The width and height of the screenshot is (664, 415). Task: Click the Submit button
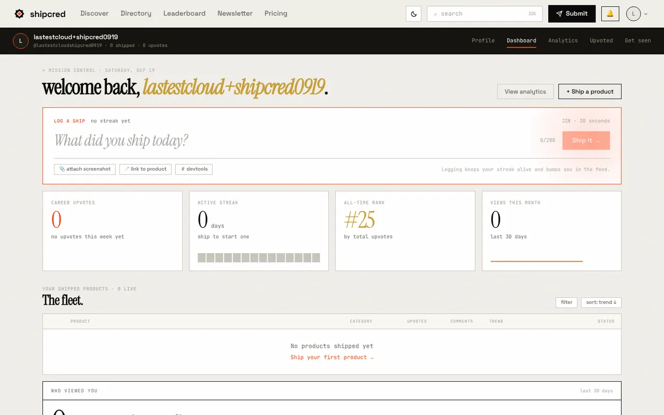pyautogui.click(x=572, y=14)
